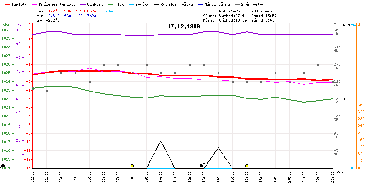Click the black moon marker near 13:00

pos(201,166)
